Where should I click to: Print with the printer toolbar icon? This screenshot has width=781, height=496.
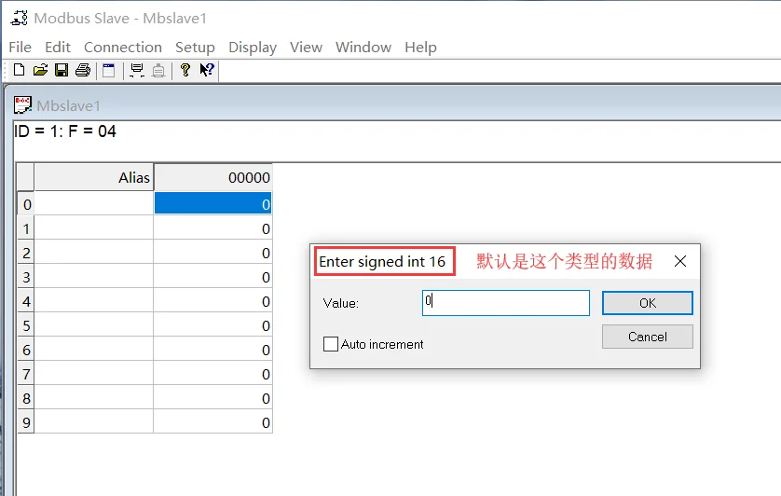point(83,70)
